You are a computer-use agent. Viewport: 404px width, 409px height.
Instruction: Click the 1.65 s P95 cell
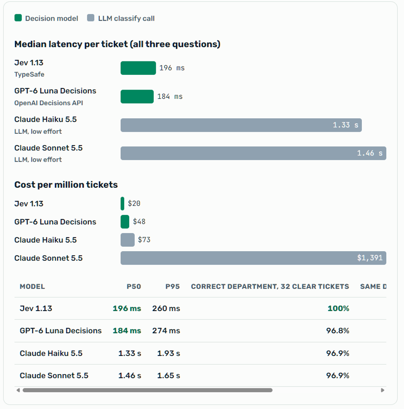(x=168, y=376)
